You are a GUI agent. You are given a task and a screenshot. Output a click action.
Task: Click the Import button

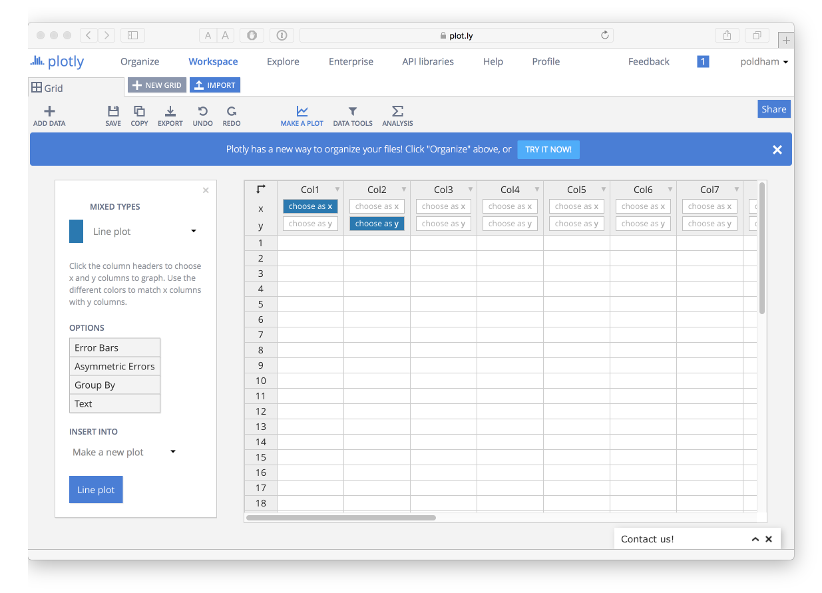click(x=215, y=85)
